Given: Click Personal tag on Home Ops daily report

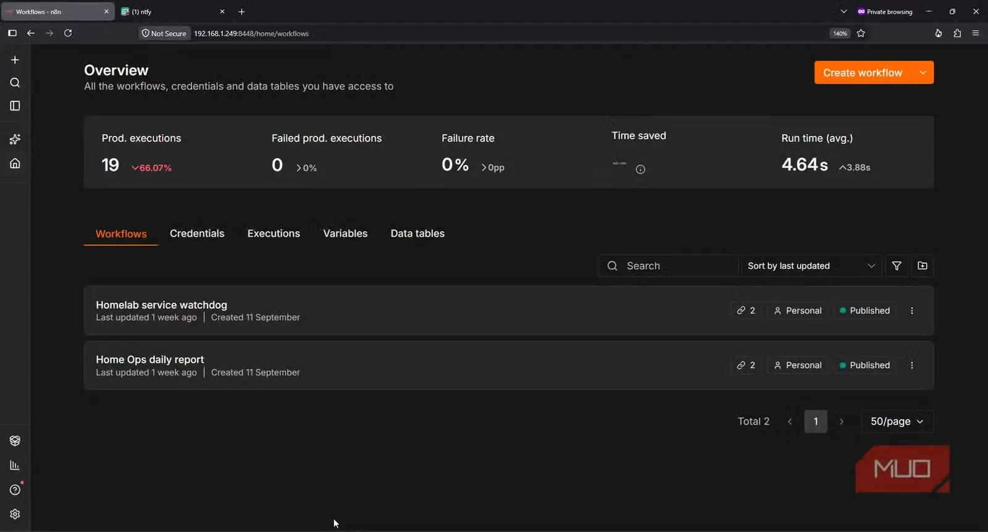Looking at the screenshot, I should [798, 365].
